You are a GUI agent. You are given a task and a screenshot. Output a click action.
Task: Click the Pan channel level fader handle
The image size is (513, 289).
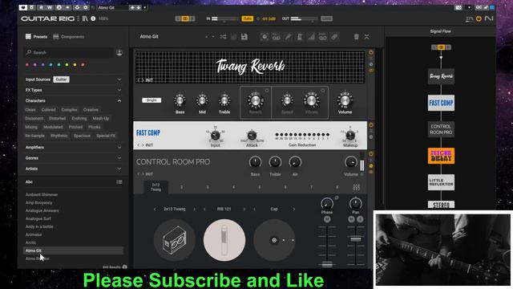[x=356, y=239]
